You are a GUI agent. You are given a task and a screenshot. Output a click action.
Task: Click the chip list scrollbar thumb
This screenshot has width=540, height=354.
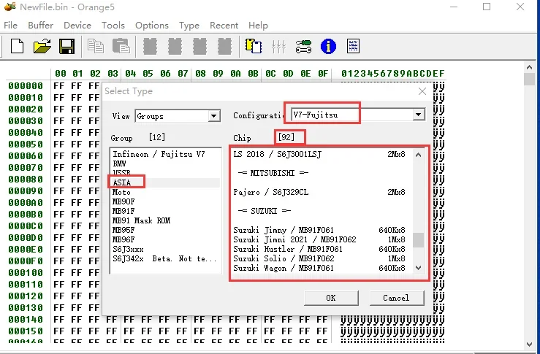[419, 240]
